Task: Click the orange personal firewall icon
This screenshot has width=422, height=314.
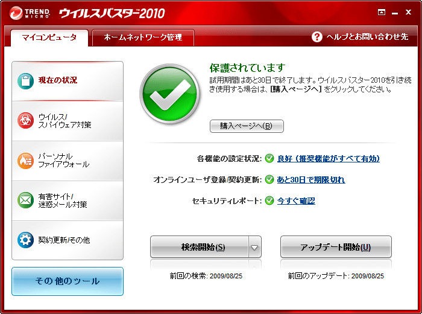Action: (25, 161)
